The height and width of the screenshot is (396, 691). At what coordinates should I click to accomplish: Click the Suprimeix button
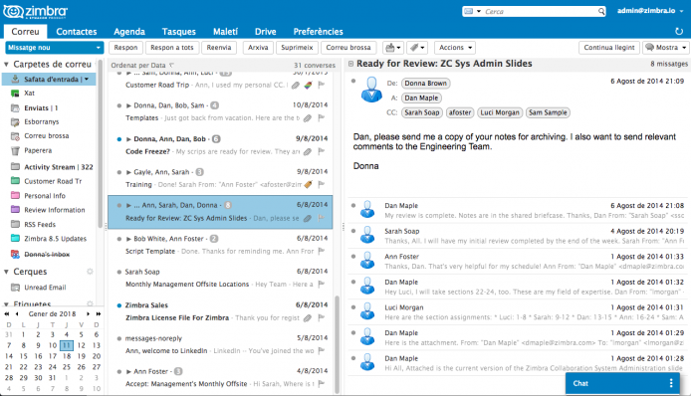(x=297, y=48)
